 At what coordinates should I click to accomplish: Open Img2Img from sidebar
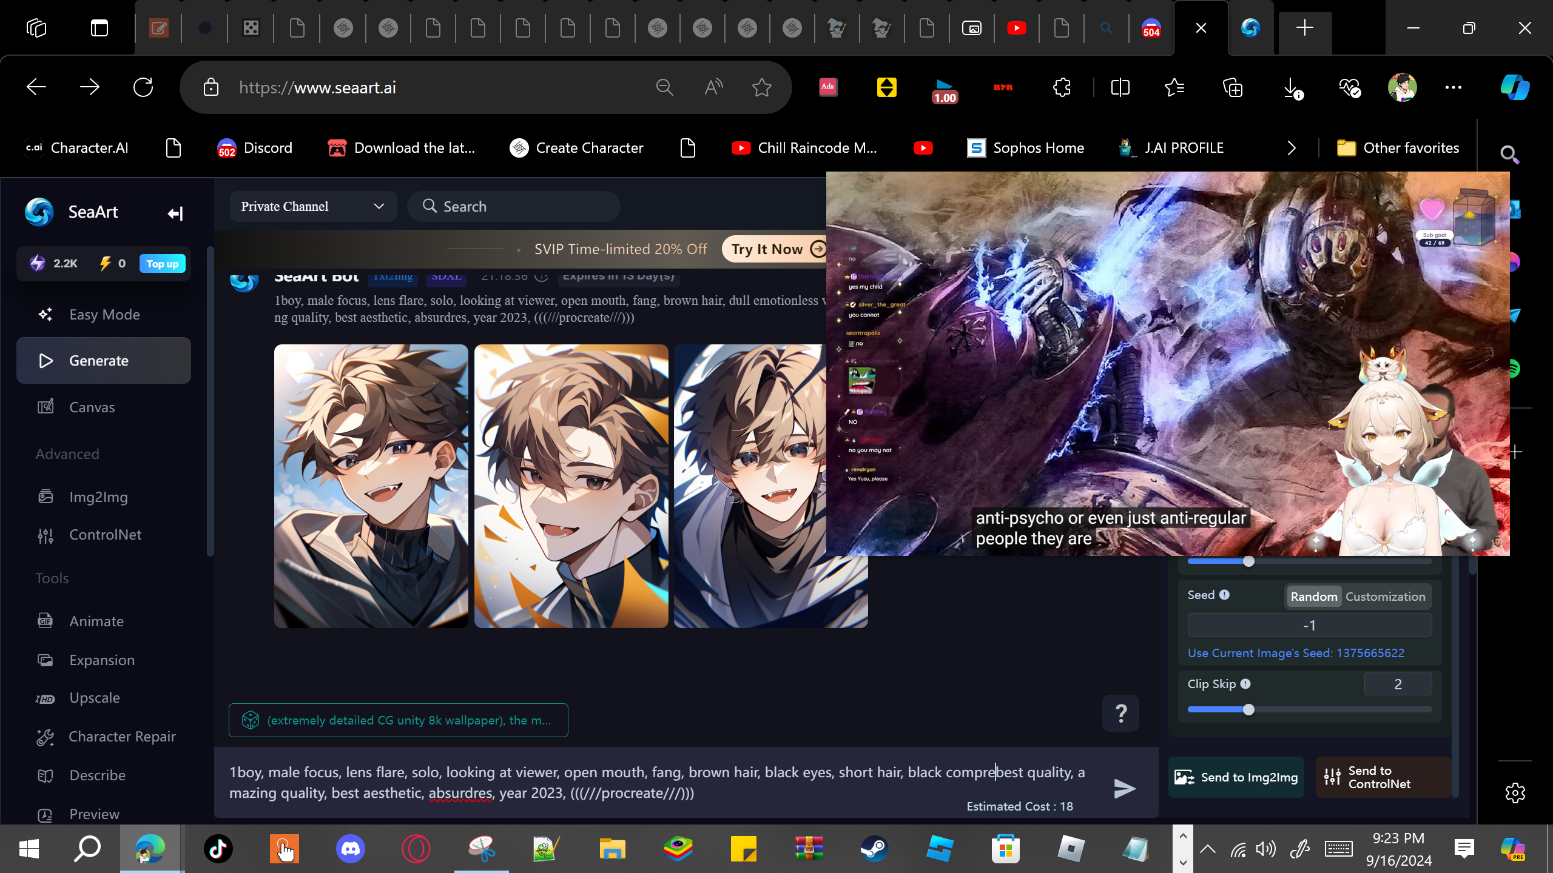coord(104,497)
